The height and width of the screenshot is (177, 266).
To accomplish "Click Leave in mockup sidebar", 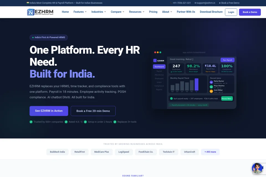I will pyautogui.click(x=159, y=82).
